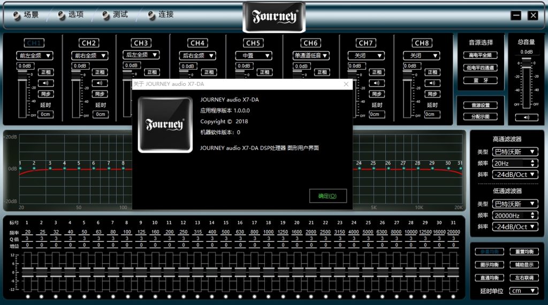Viewport: 548px width, 305px height.
Task: Toggle CH6 phase 正相 button
Action: [x=322, y=72]
